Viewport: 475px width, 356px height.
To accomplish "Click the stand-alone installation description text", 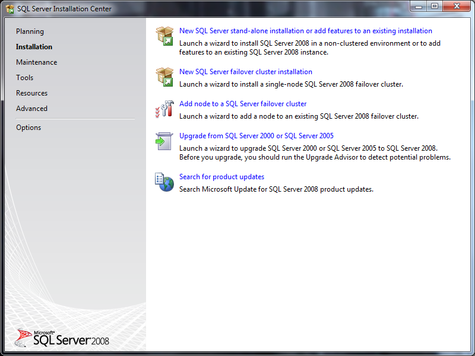I will pos(309,48).
